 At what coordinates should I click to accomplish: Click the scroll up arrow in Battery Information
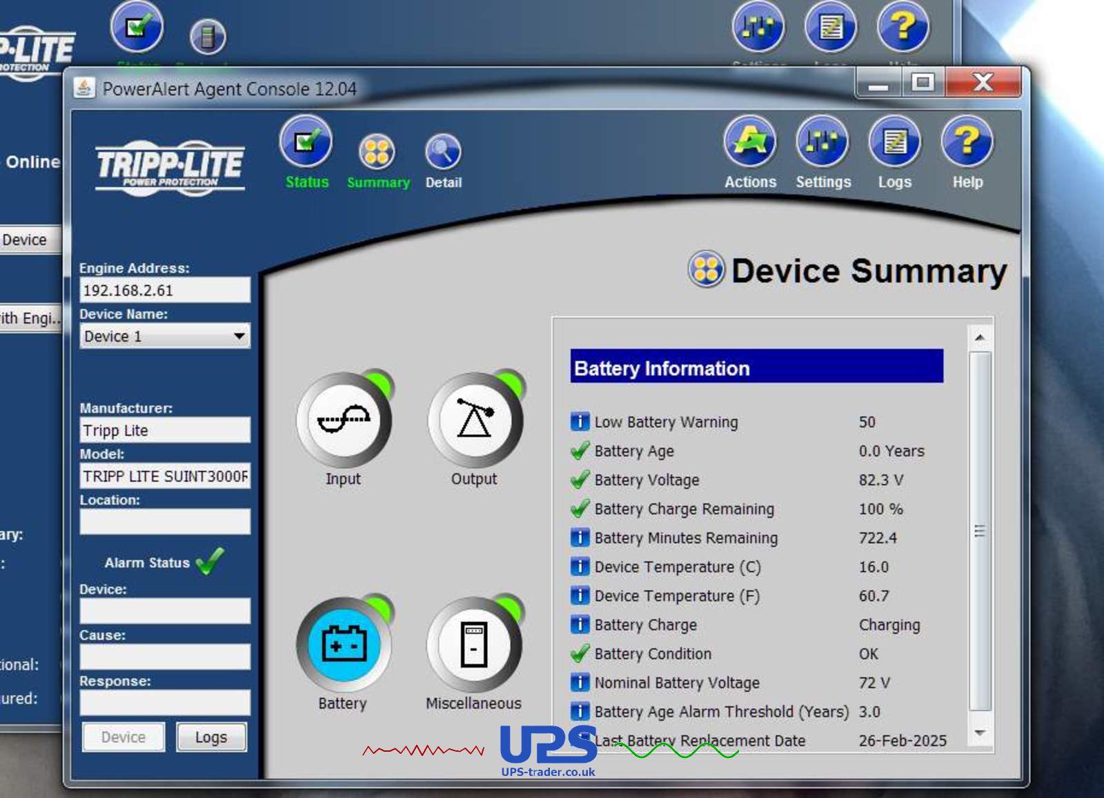coord(980,338)
